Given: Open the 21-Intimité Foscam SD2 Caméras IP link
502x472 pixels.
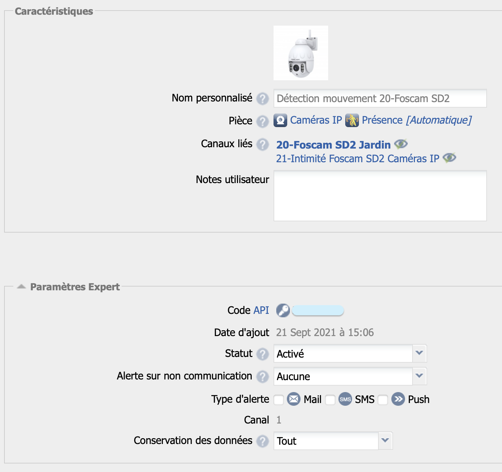Looking at the screenshot, I should [x=358, y=158].
